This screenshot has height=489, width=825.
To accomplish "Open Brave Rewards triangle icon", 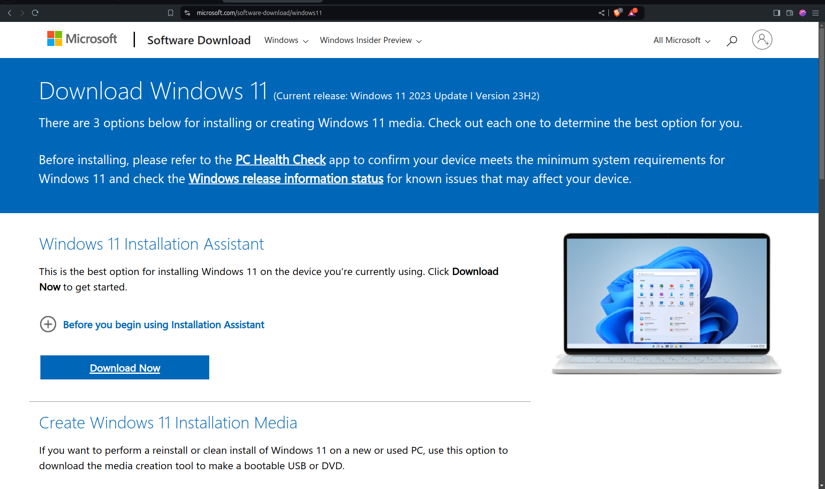I will [632, 12].
